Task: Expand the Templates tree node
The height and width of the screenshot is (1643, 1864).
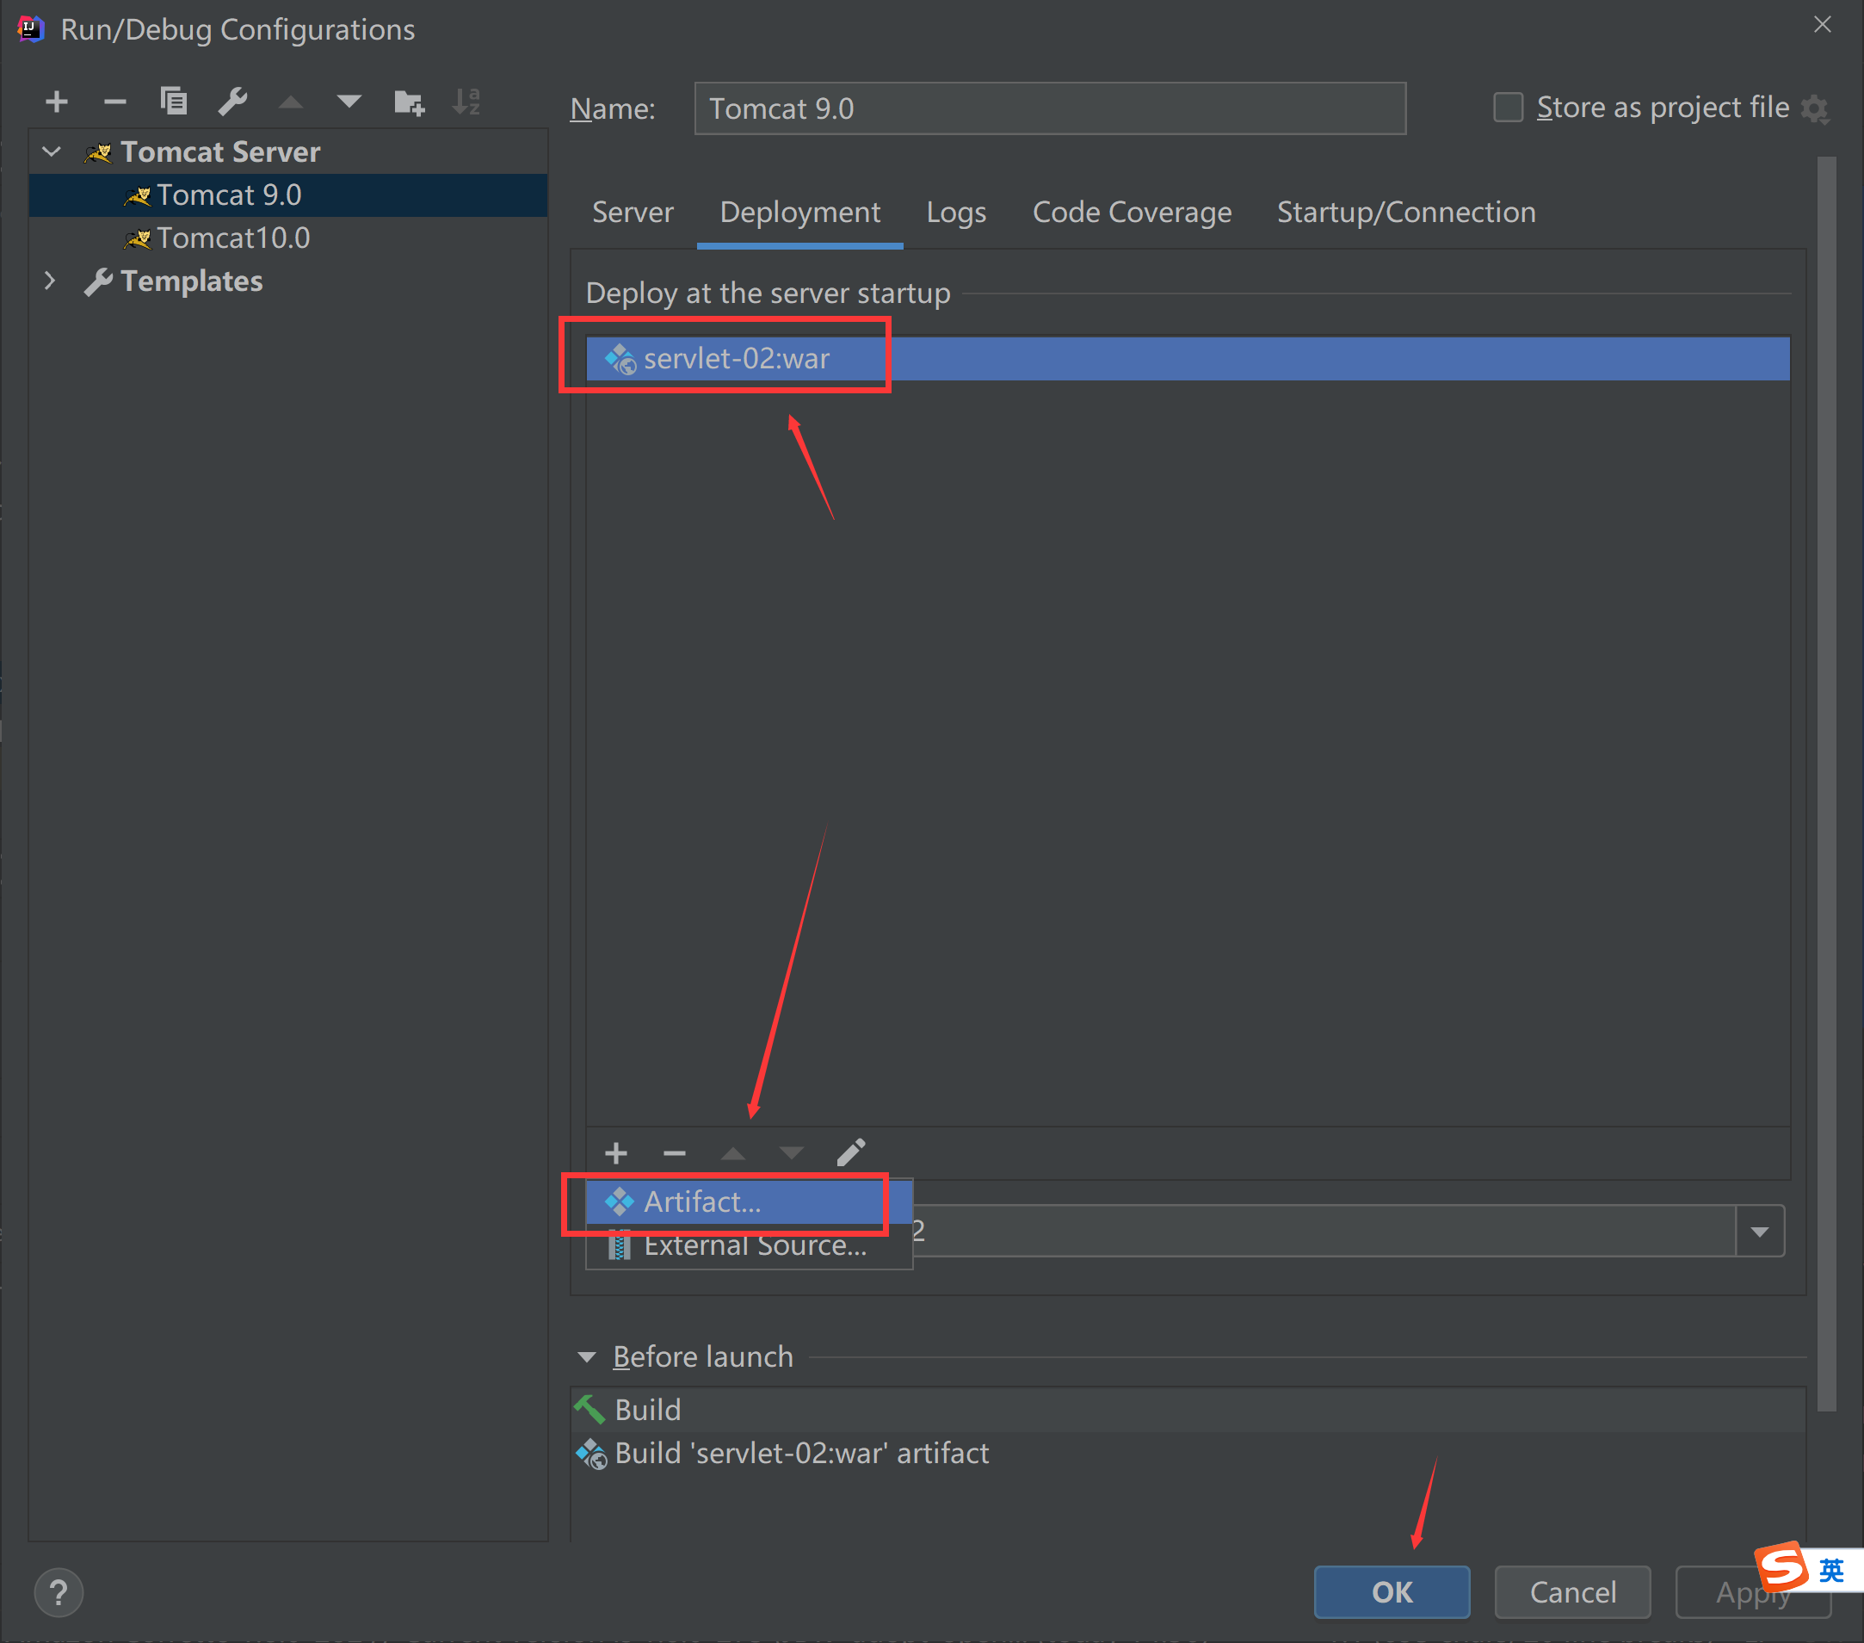Action: [50, 281]
